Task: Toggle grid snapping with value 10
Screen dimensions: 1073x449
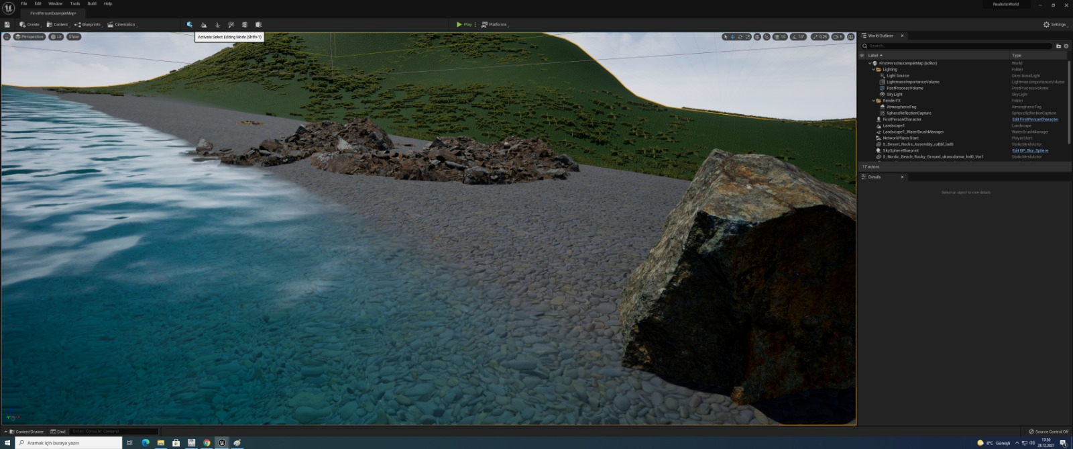Action: point(780,37)
